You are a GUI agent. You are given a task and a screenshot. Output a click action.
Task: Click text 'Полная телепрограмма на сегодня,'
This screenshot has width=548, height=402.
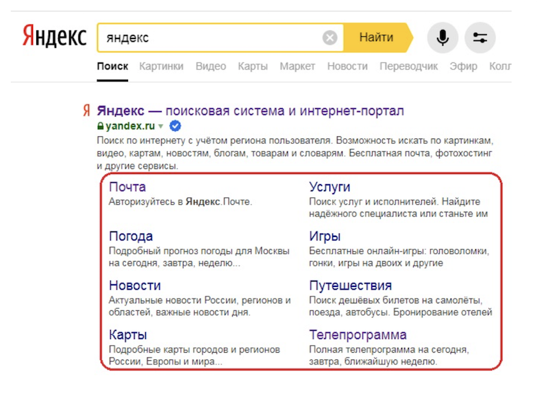[x=389, y=349]
